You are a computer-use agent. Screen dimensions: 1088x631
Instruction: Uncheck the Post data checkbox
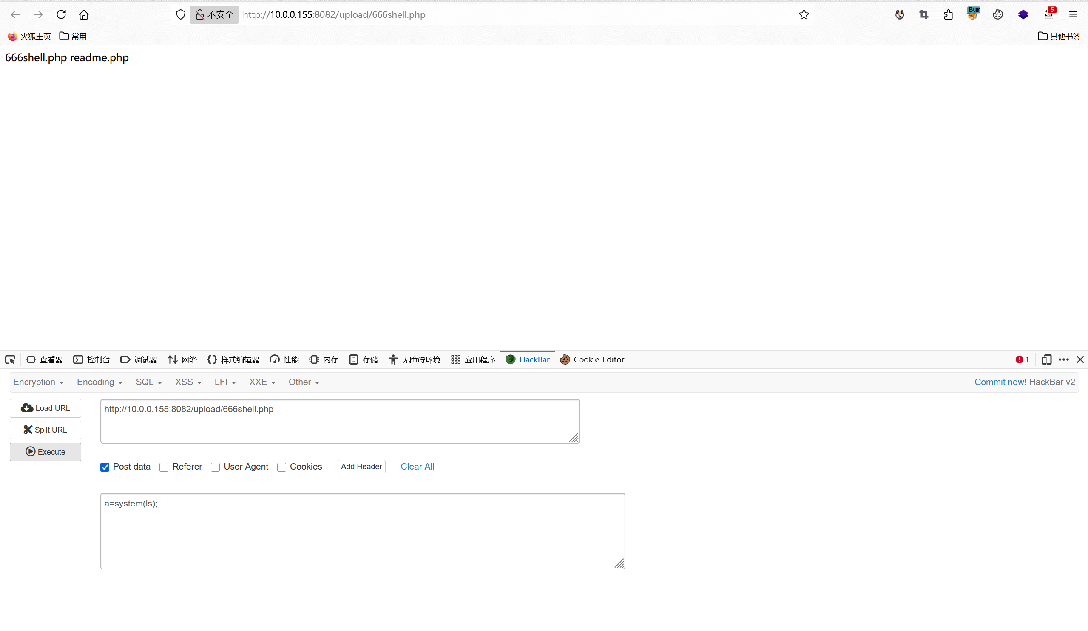click(x=105, y=467)
